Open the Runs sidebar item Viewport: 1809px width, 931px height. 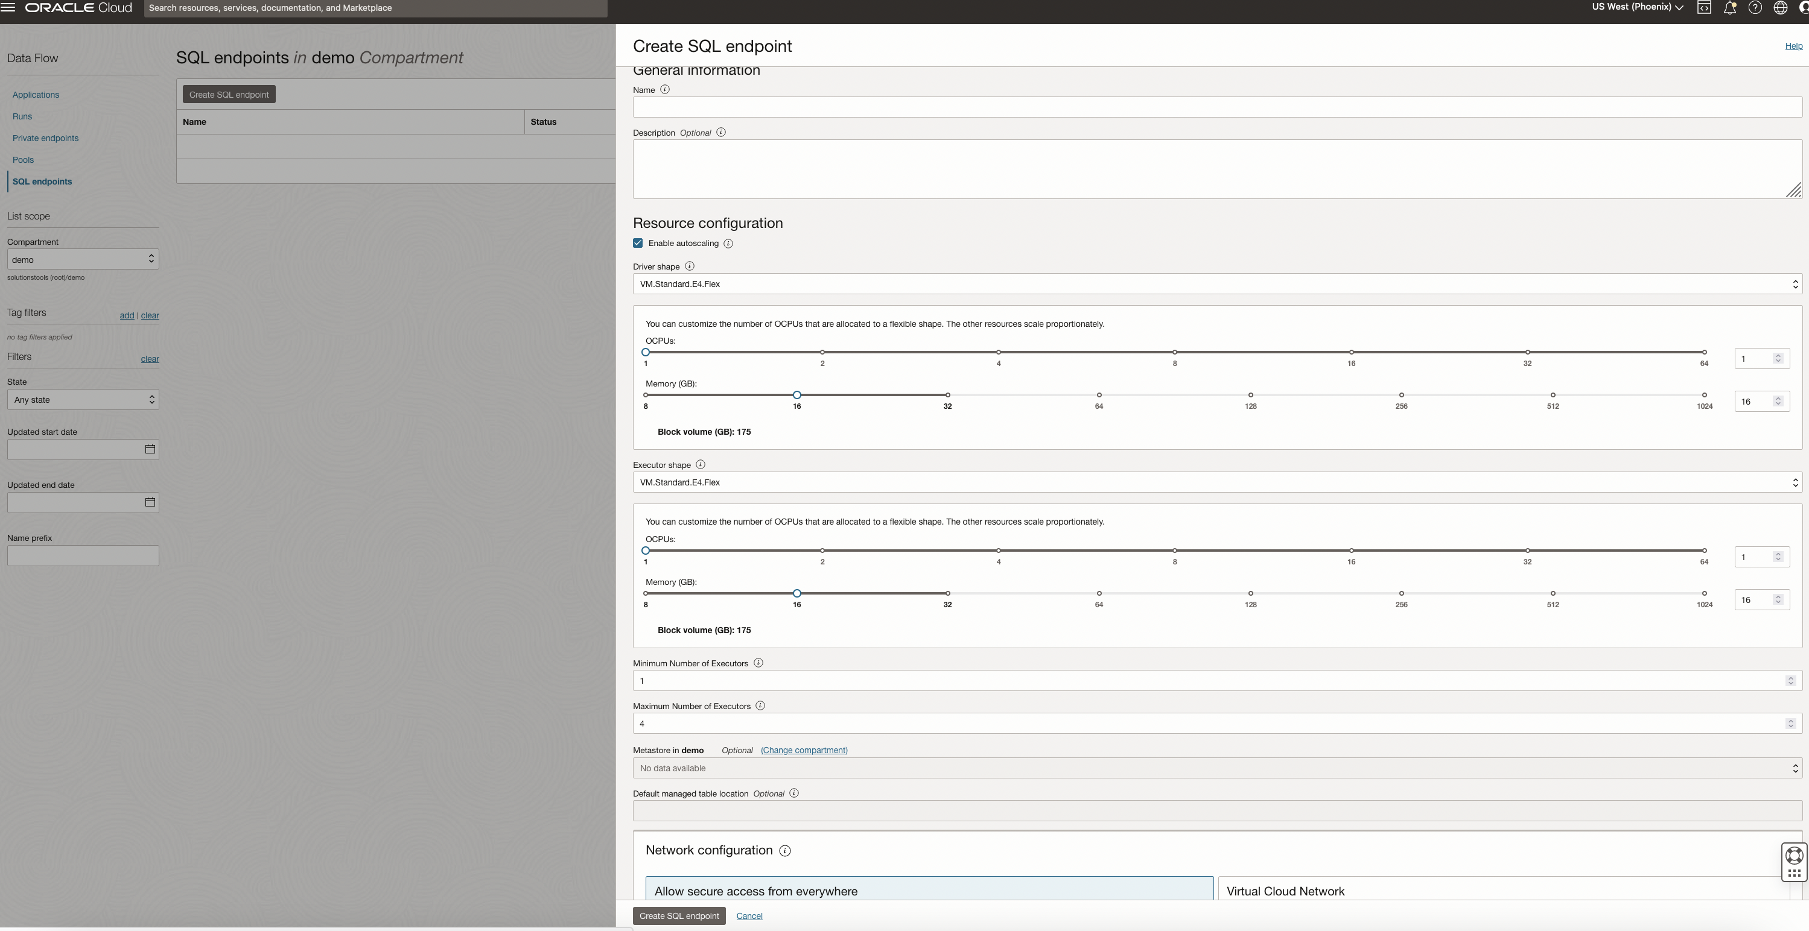pos(22,116)
